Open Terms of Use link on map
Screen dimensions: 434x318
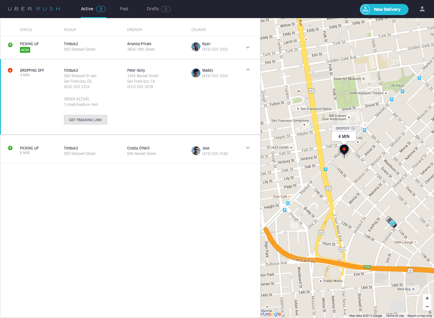pos(395,316)
